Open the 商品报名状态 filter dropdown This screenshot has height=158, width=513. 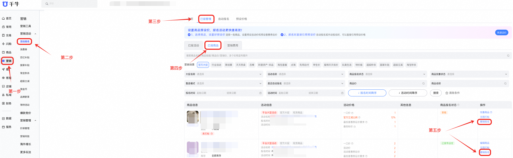point(388,74)
